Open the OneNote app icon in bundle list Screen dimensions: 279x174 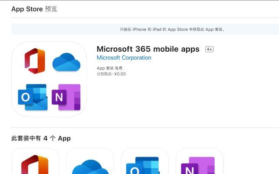click(200, 161)
